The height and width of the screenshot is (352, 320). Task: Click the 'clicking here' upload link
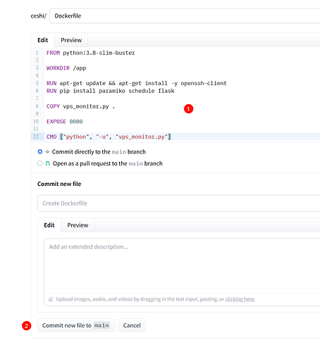tap(240, 299)
